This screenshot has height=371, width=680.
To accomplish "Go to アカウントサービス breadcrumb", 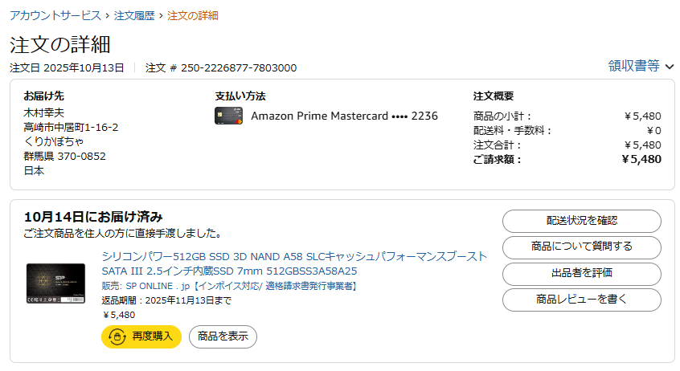I will point(55,16).
